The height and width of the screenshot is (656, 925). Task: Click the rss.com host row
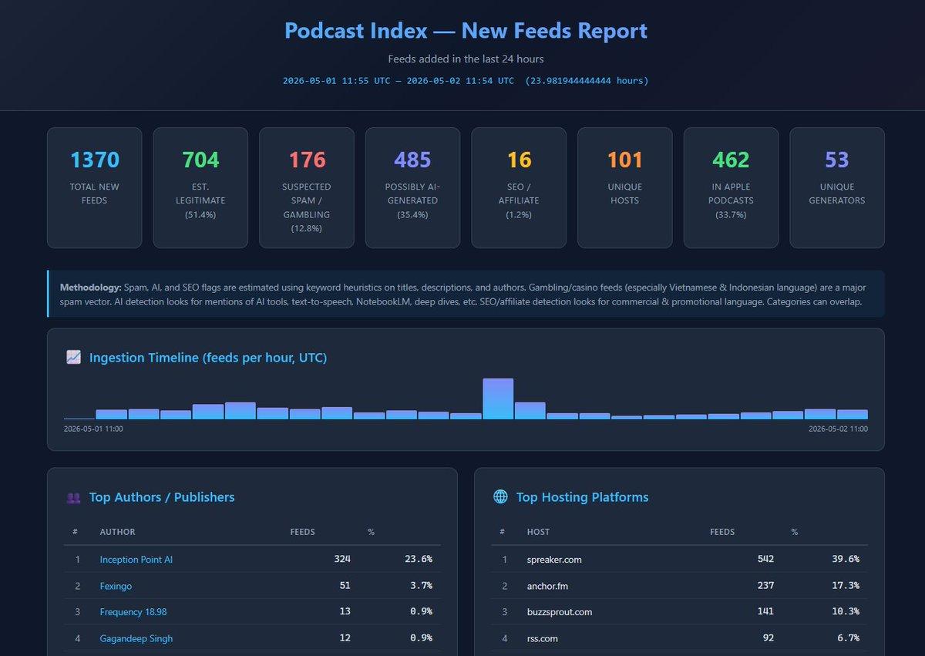680,638
